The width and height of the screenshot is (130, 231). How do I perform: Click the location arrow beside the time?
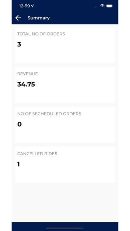pyautogui.click(x=32, y=6)
